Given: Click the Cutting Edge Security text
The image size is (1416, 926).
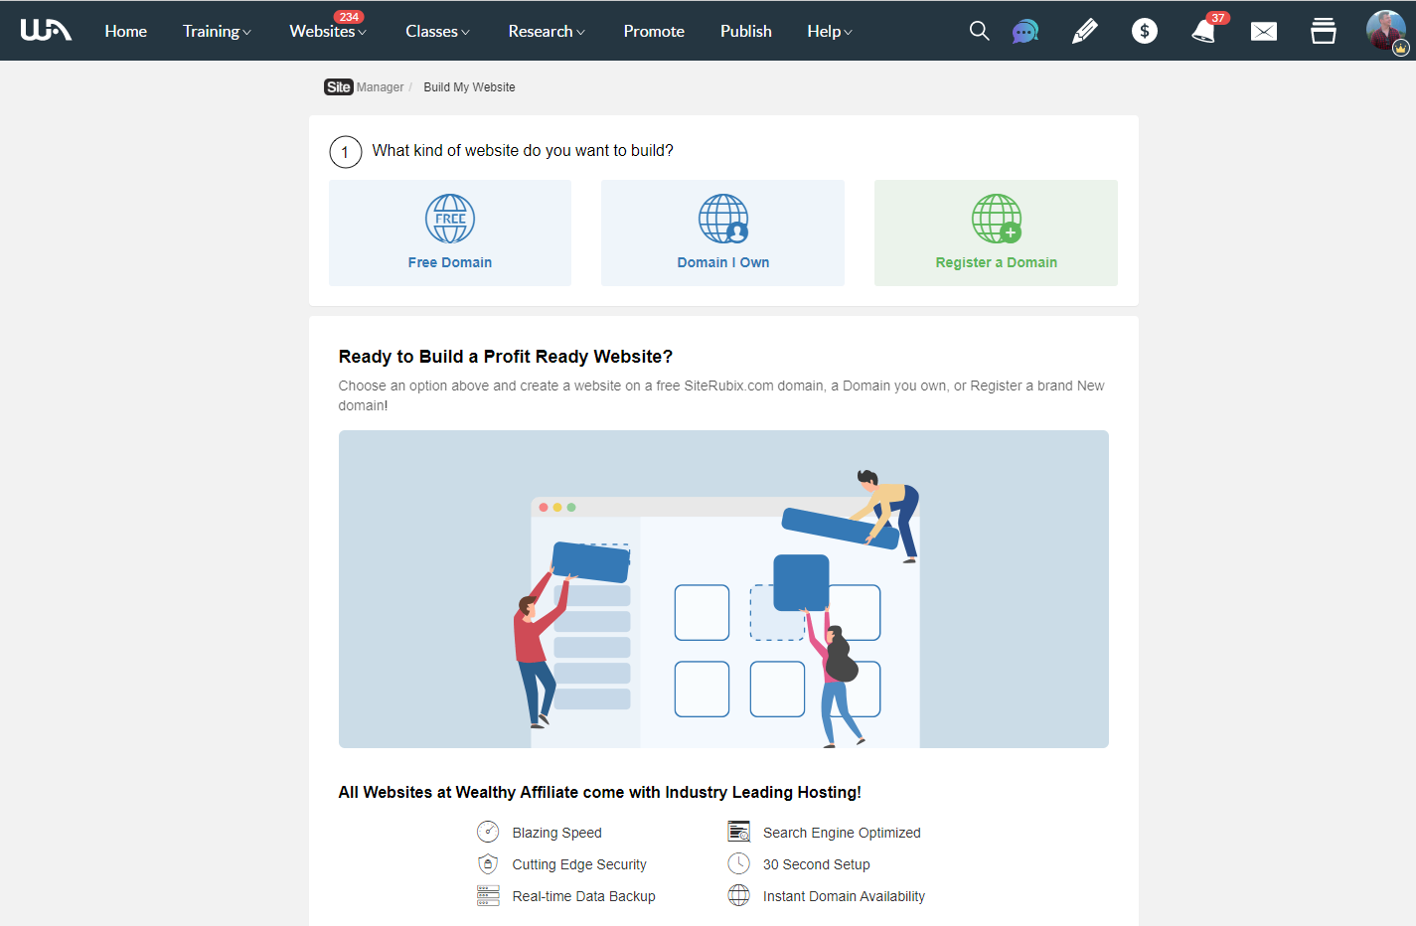Looking at the screenshot, I should coord(579,864).
